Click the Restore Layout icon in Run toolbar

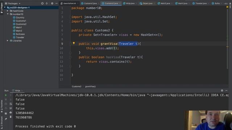6,113
